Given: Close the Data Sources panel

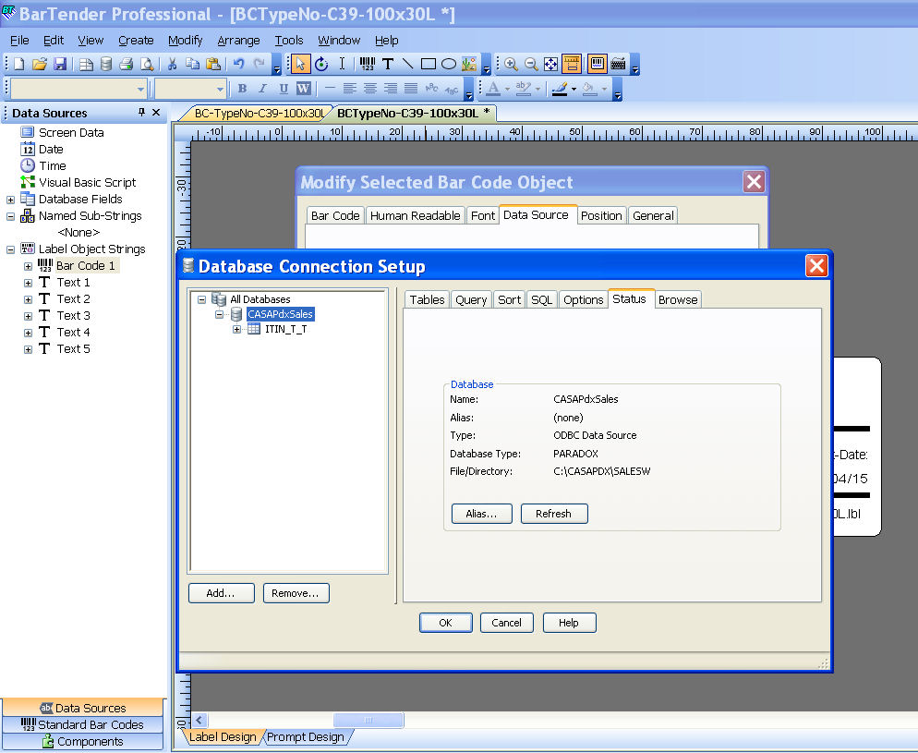Looking at the screenshot, I should click(156, 112).
